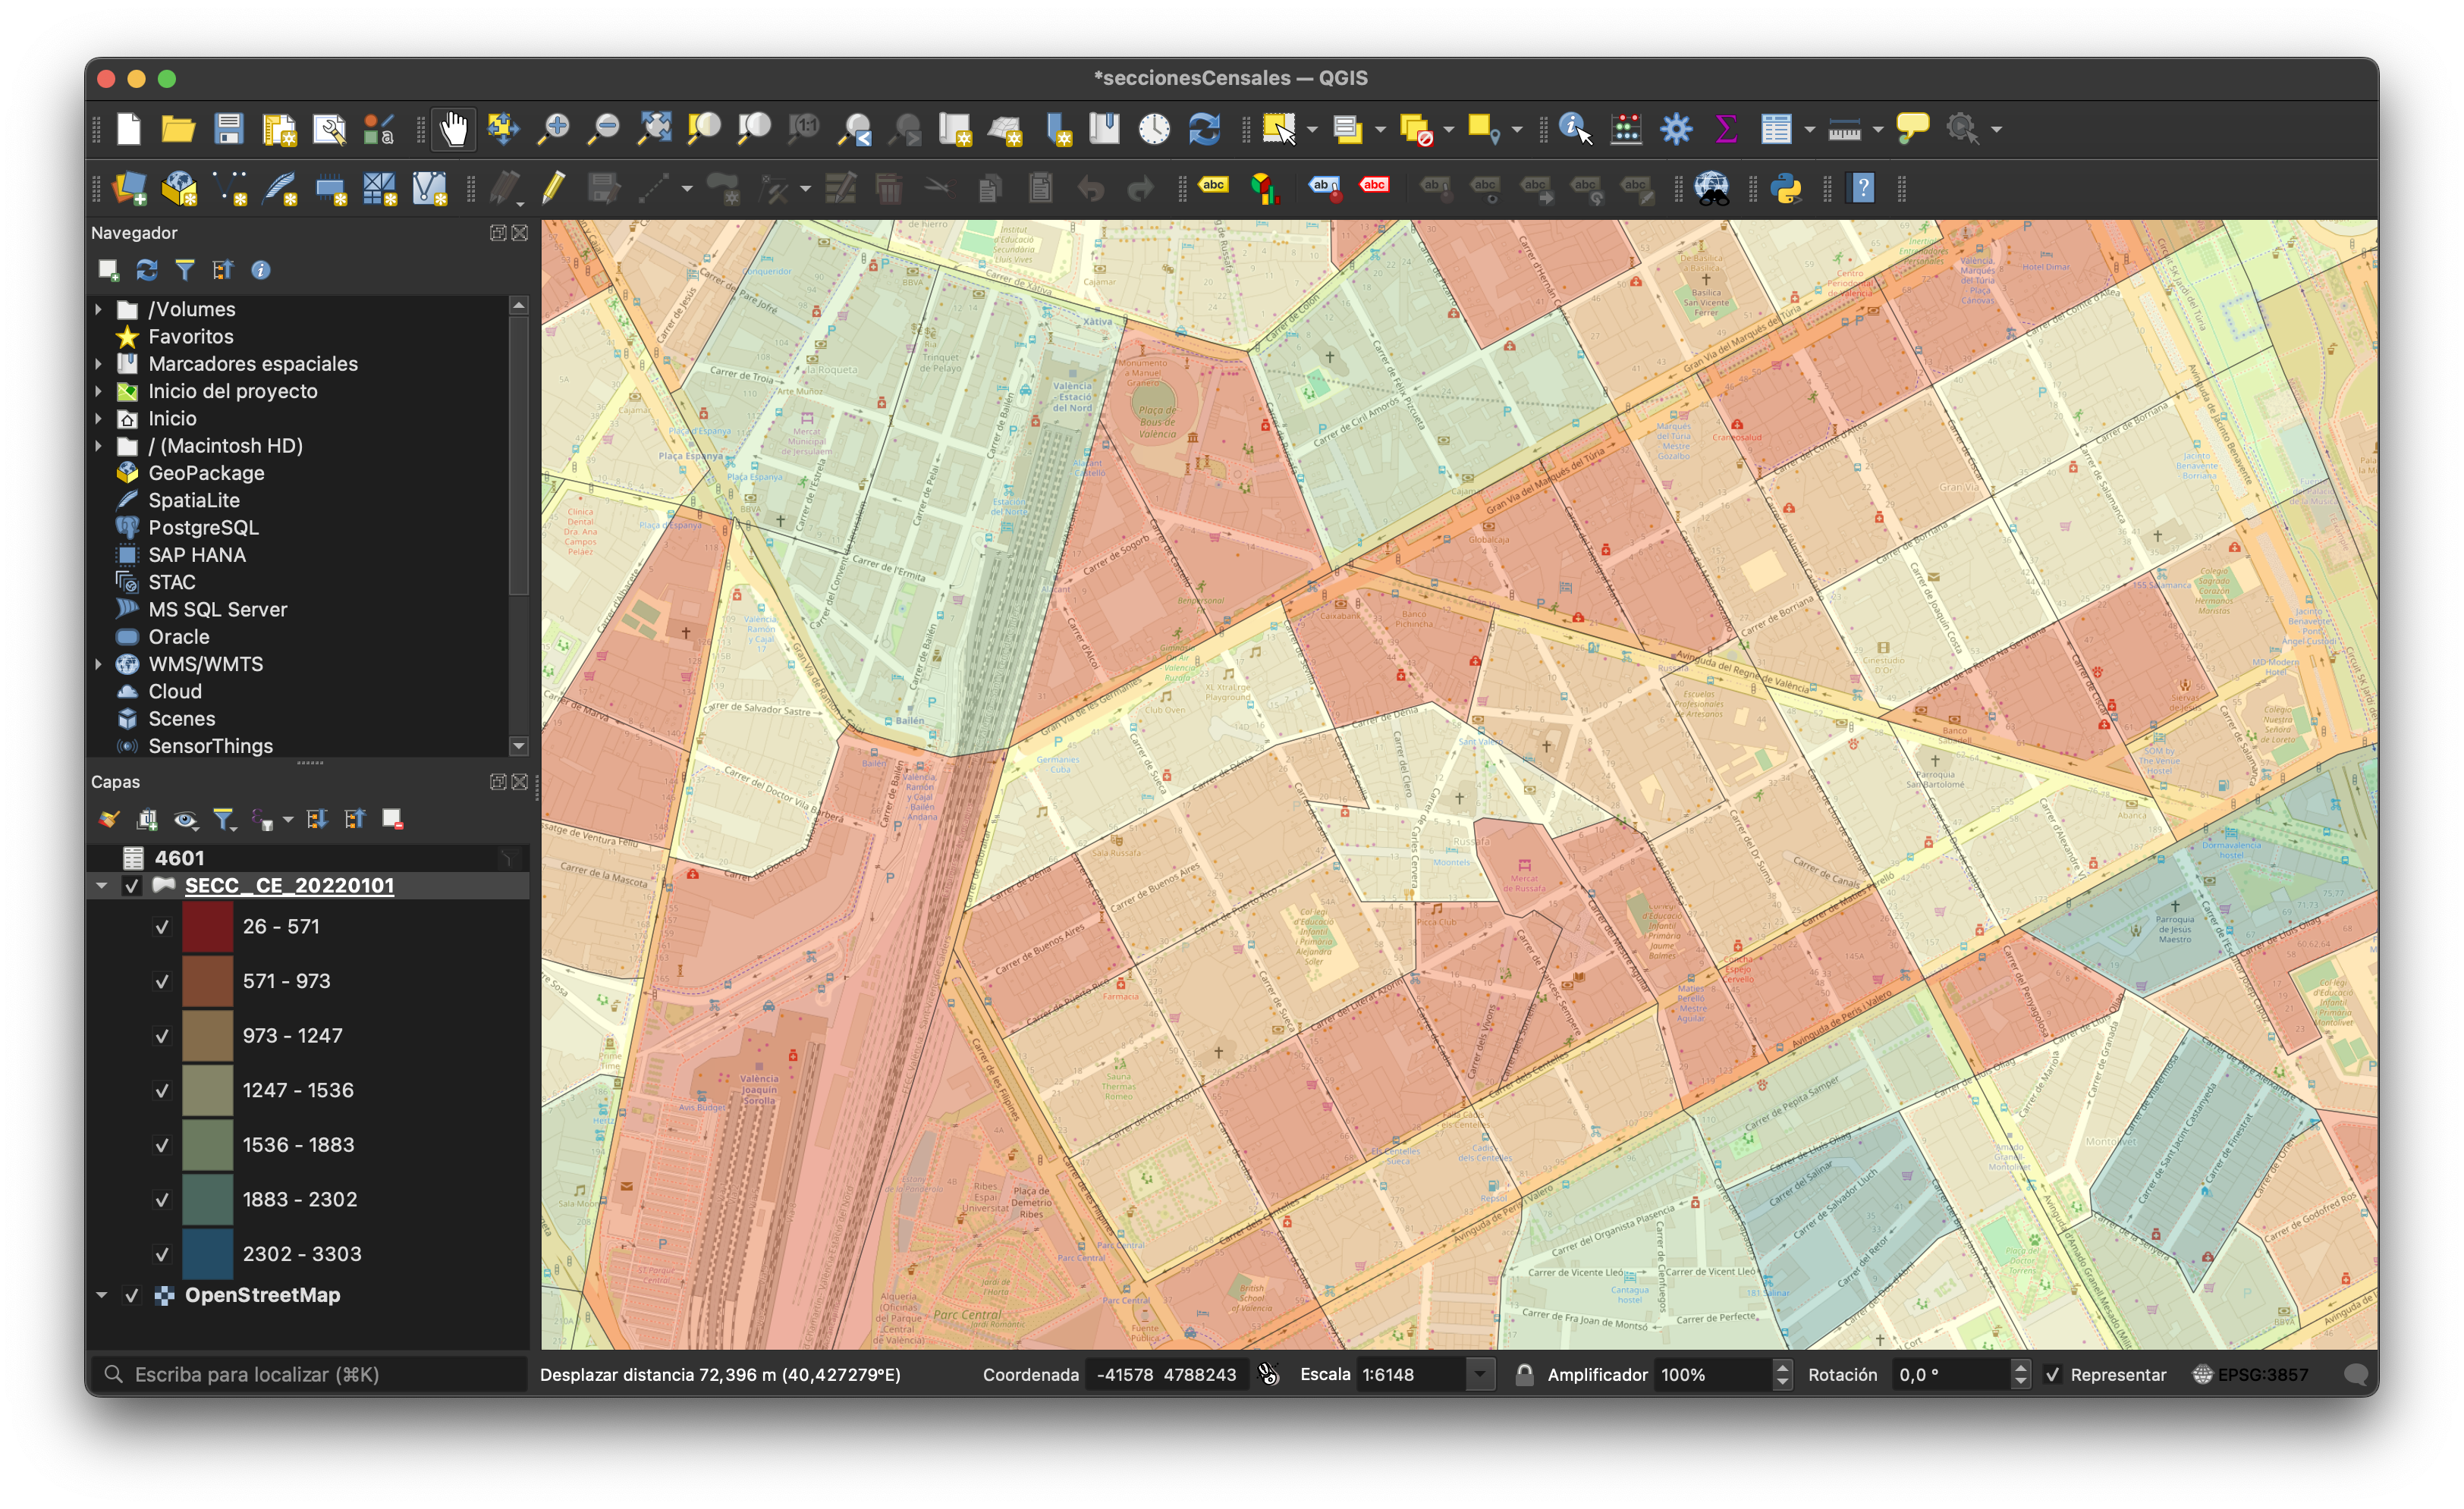Click the locator search field

pyautogui.click(x=309, y=1375)
